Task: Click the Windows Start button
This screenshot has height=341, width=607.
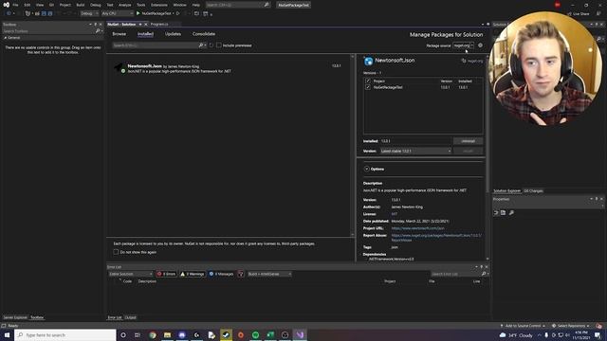Action: (7, 334)
